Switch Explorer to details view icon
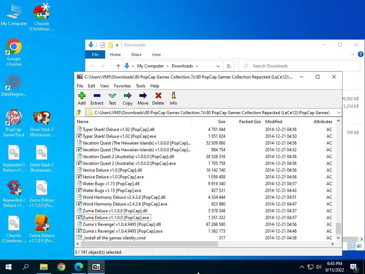The height and width of the screenshot is (274, 365). (352, 246)
